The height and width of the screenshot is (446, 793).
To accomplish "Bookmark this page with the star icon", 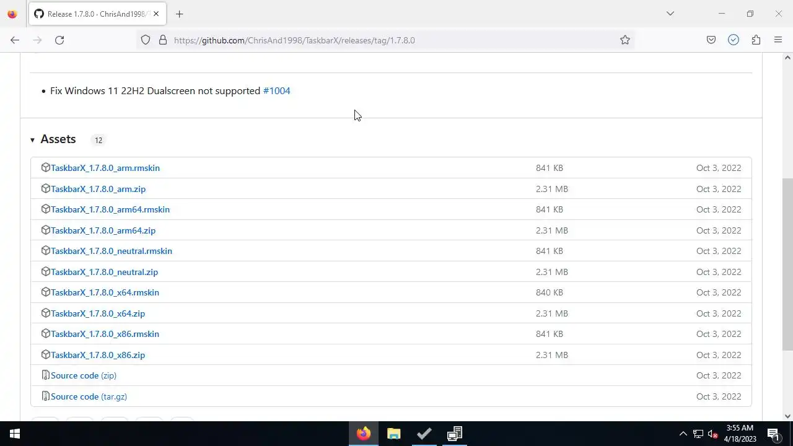I will pyautogui.click(x=625, y=40).
